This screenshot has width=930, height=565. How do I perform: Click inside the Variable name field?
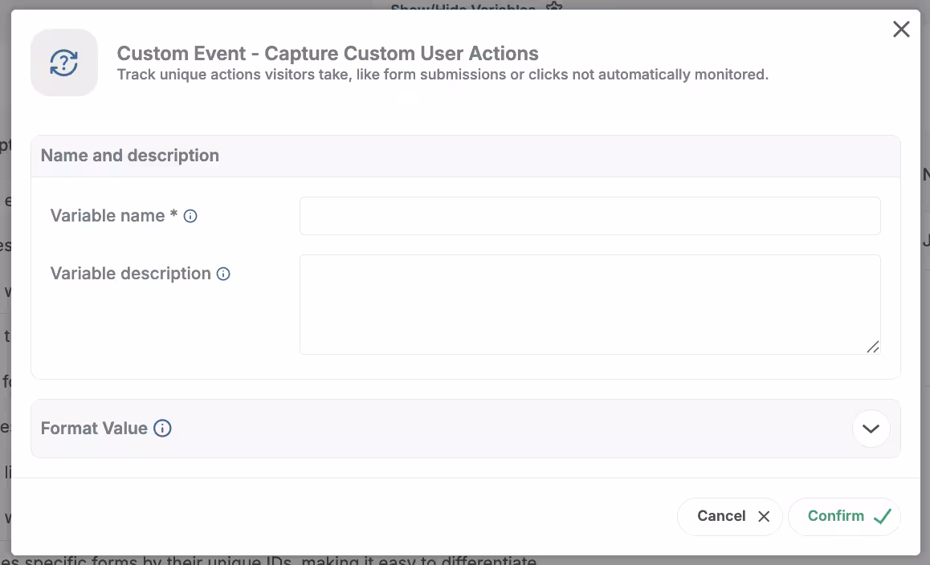click(590, 215)
